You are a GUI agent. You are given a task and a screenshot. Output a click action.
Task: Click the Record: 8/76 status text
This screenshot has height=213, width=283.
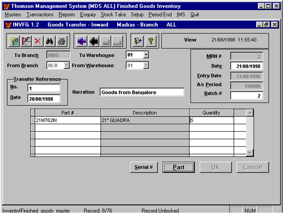coord(98,211)
